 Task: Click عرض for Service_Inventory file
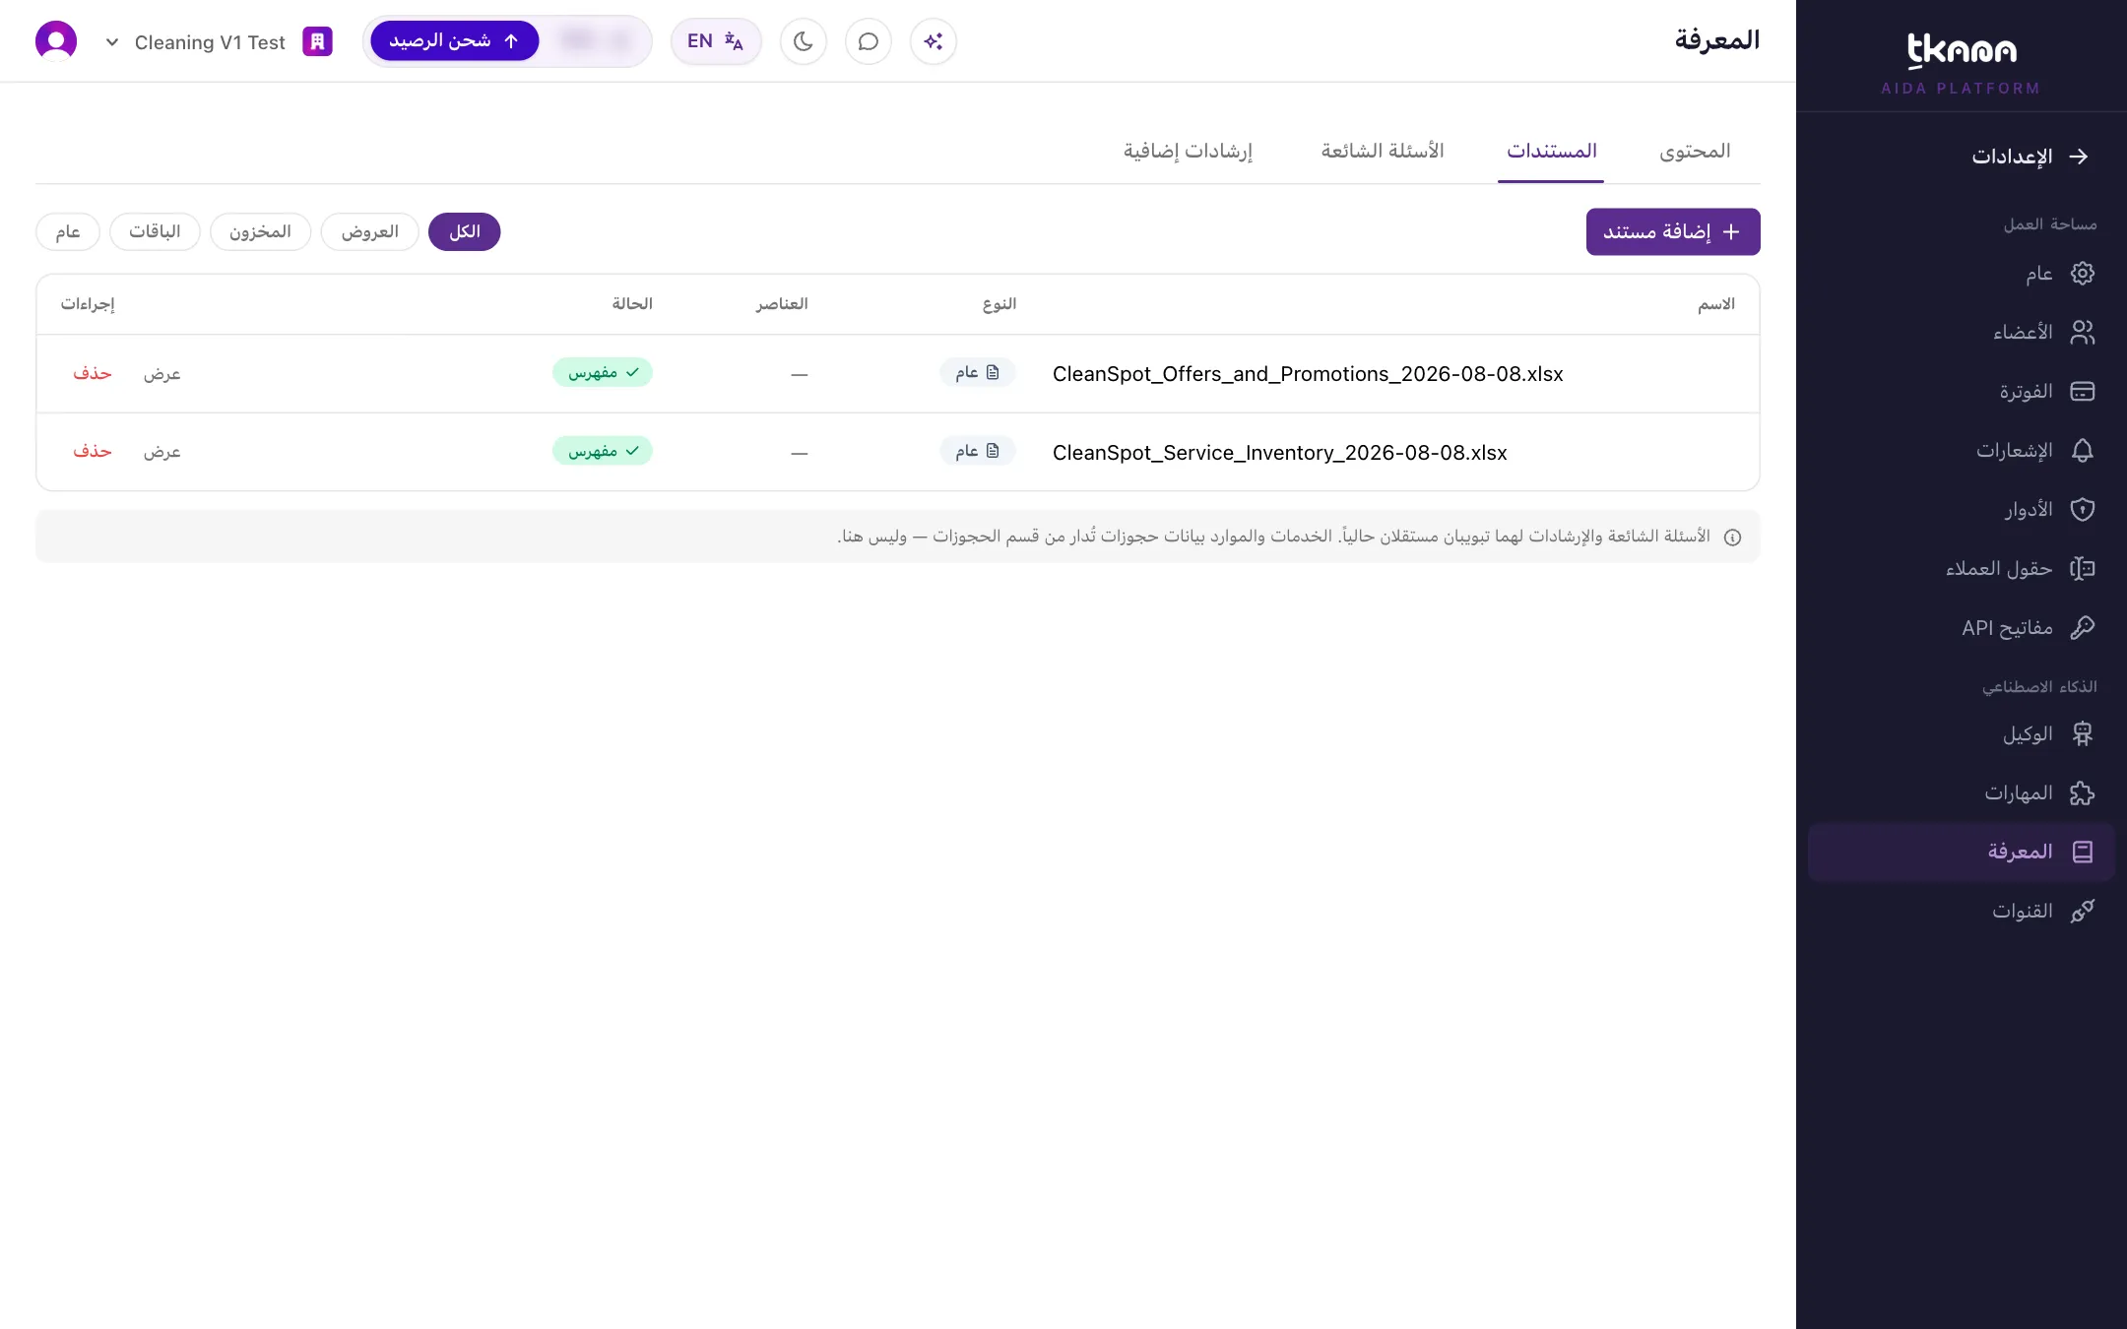[x=162, y=452]
